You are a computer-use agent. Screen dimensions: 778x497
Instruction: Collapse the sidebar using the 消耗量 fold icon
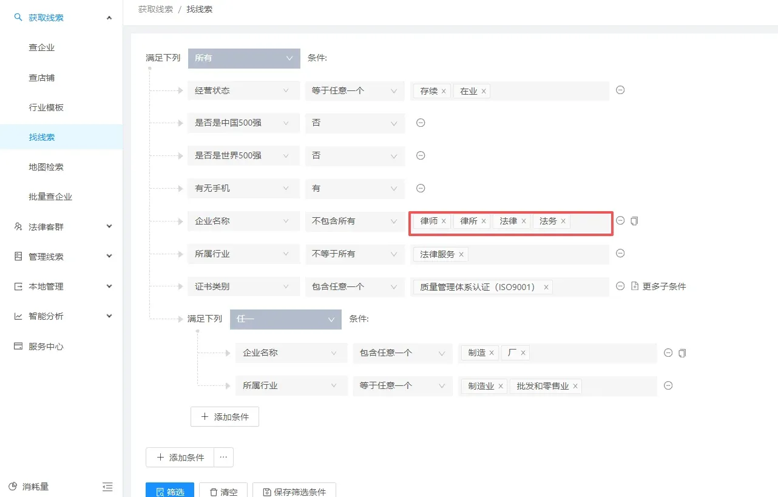[107, 486]
